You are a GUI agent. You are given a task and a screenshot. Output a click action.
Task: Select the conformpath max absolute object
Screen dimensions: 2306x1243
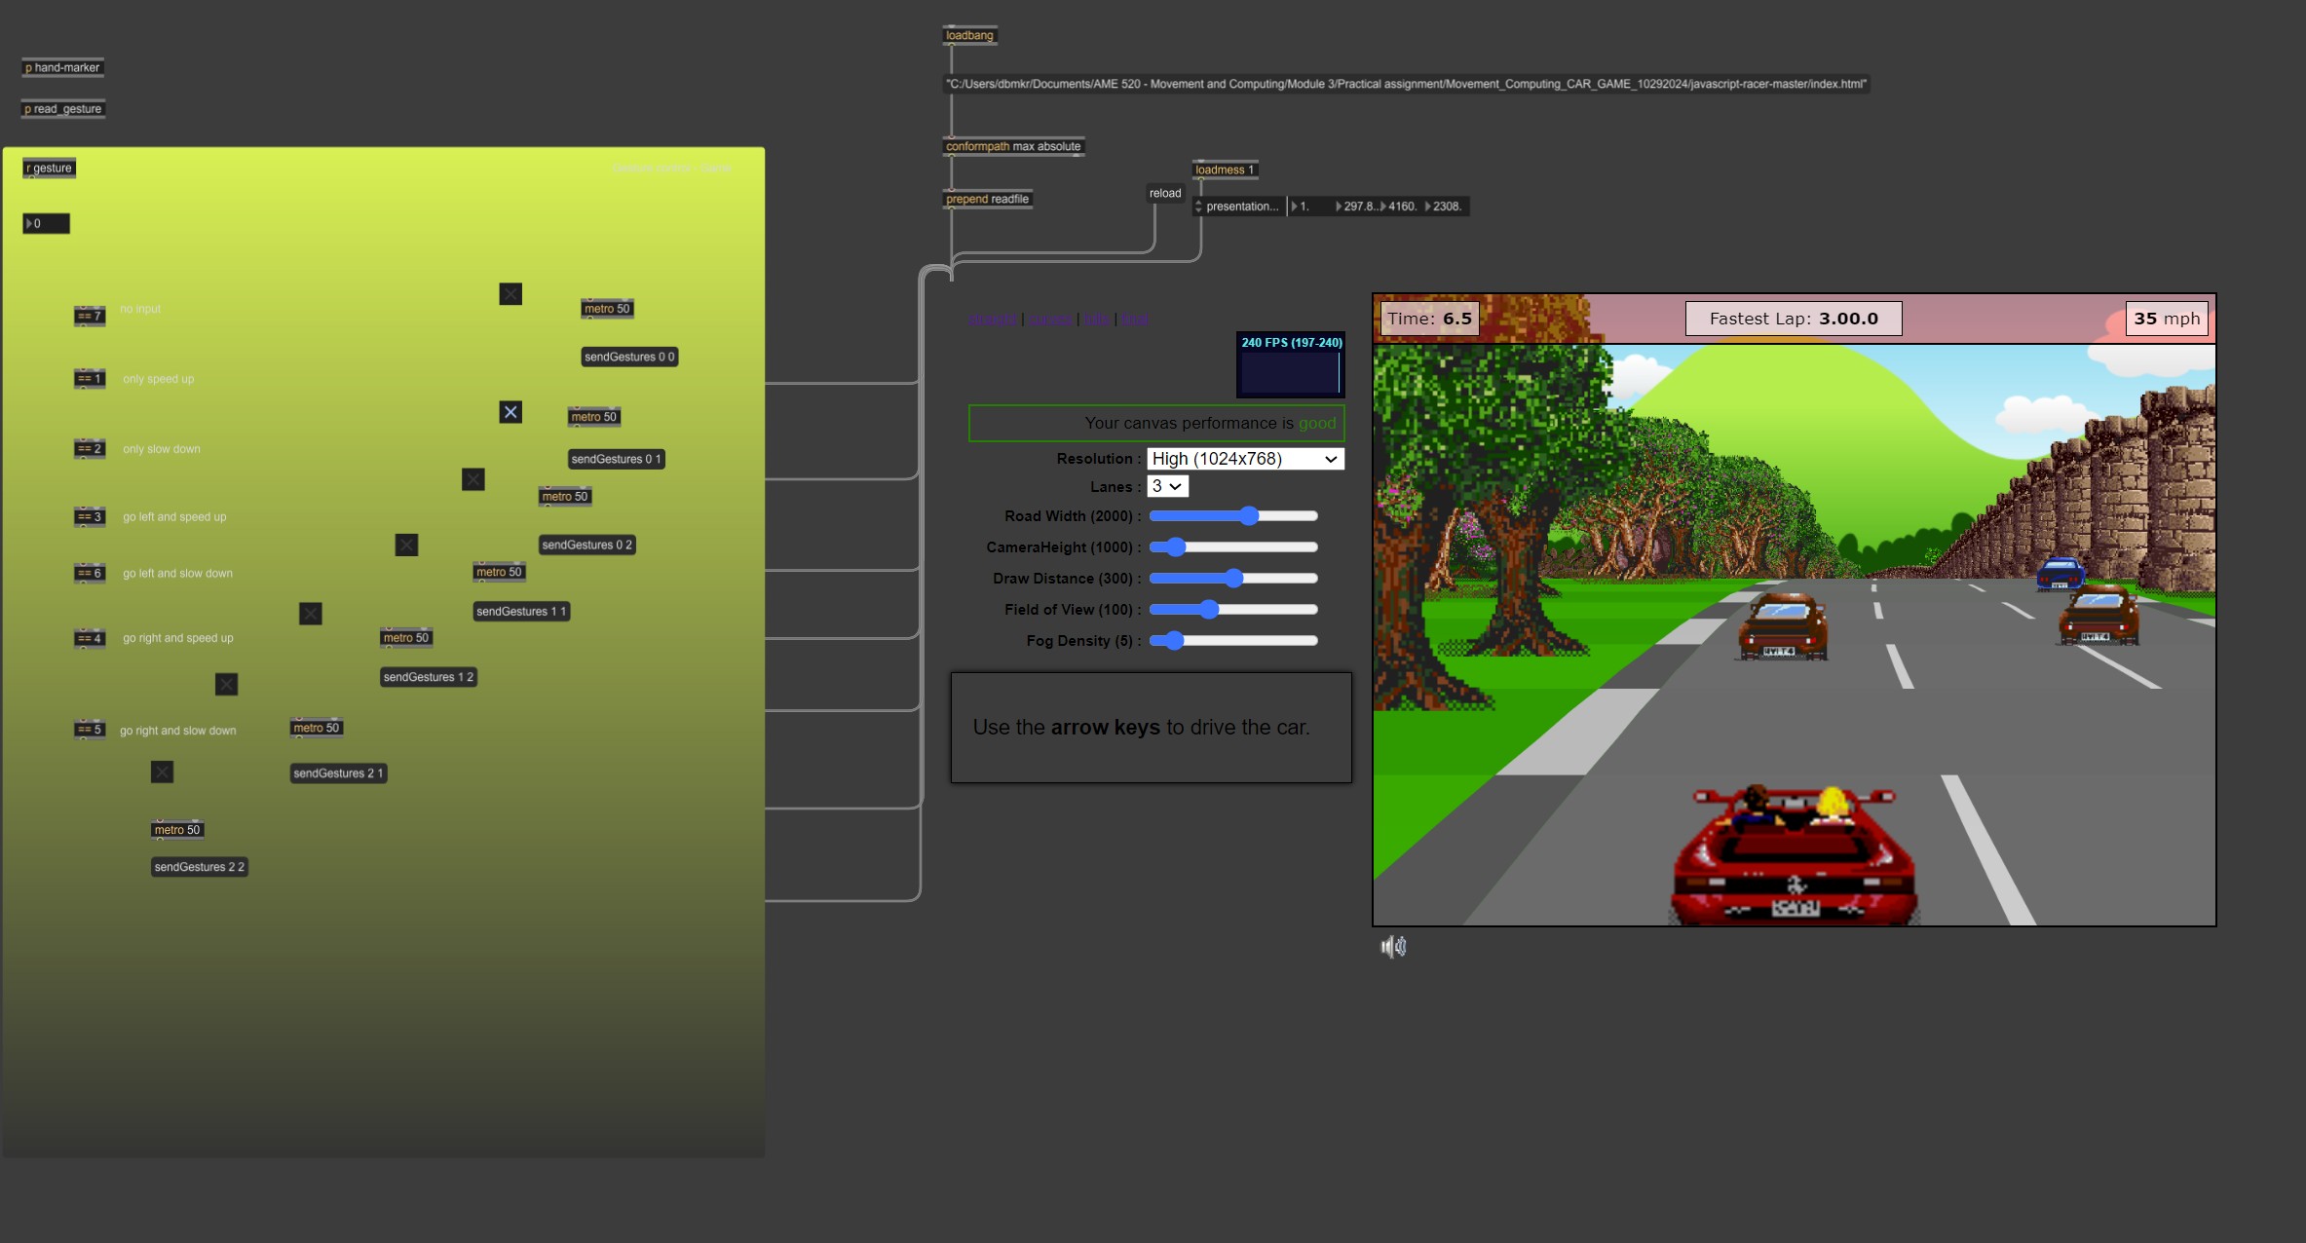[x=1013, y=146]
